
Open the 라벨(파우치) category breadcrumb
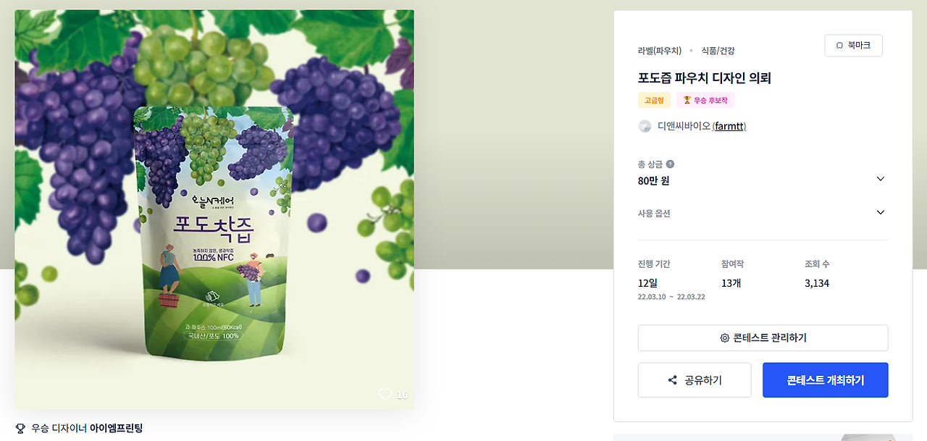(x=660, y=51)
